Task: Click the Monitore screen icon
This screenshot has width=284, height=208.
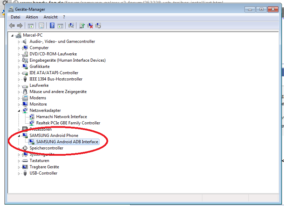Action: point(25,104)
